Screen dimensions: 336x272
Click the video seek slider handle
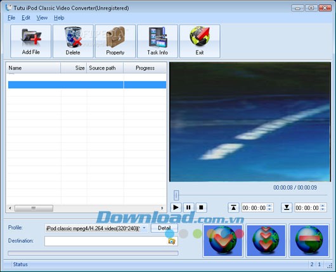(176, 195)
